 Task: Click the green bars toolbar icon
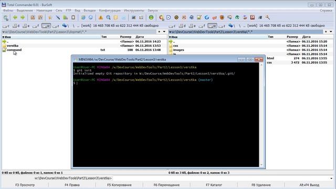click(66, 17)
